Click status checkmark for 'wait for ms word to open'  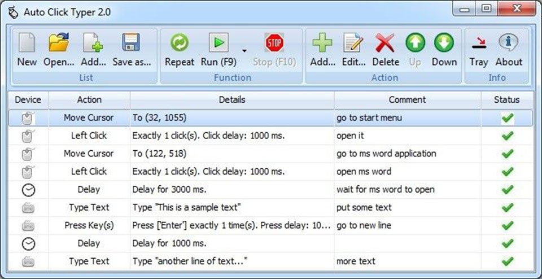tap(507, 190)
